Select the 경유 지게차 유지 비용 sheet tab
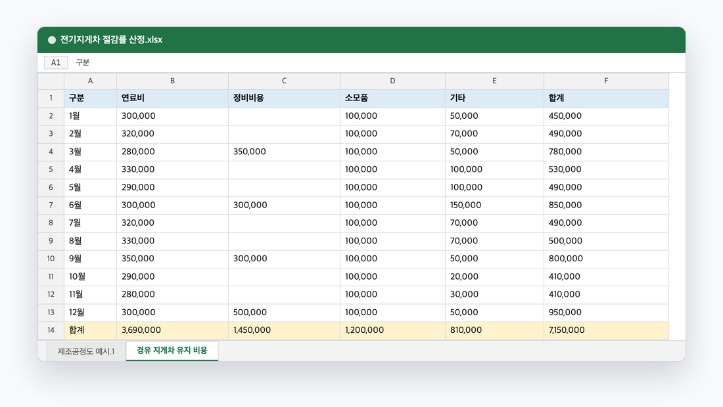 point(172,351)
